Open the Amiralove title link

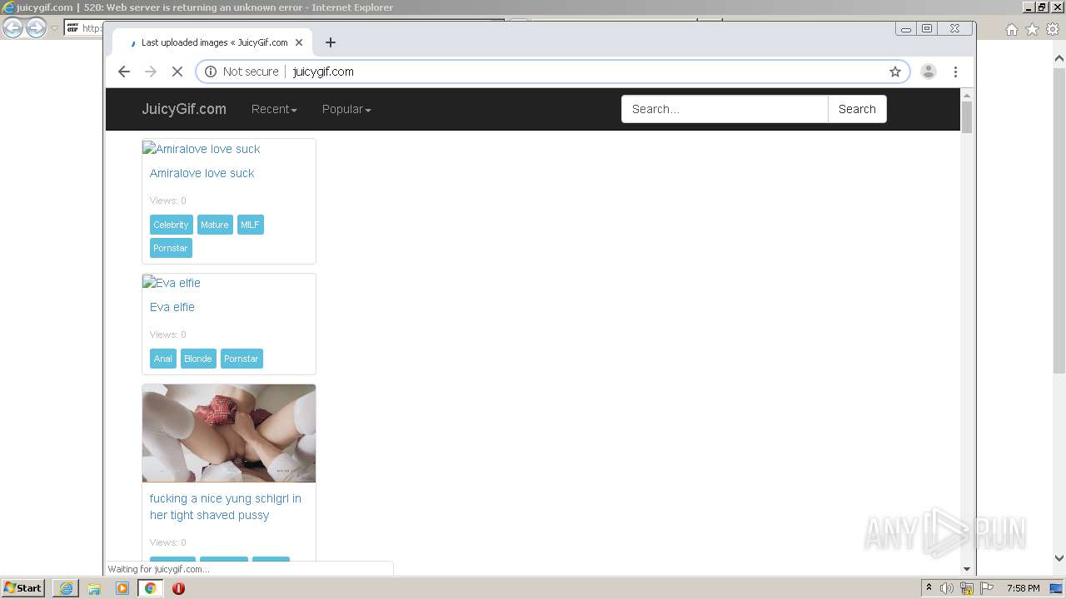202,173
